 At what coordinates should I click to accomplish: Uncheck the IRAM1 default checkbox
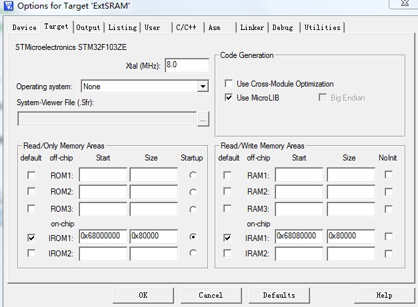click(x=227, y=238)
